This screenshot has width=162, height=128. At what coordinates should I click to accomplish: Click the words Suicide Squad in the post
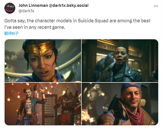point(93,21)
